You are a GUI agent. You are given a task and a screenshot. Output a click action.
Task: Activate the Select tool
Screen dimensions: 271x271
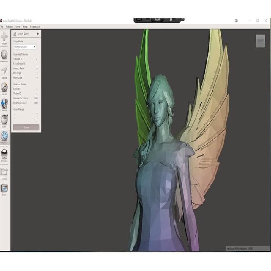point(4,71)
